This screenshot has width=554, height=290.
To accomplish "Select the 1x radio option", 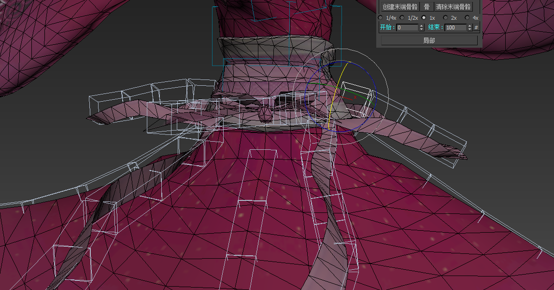I will coord(424,18).
